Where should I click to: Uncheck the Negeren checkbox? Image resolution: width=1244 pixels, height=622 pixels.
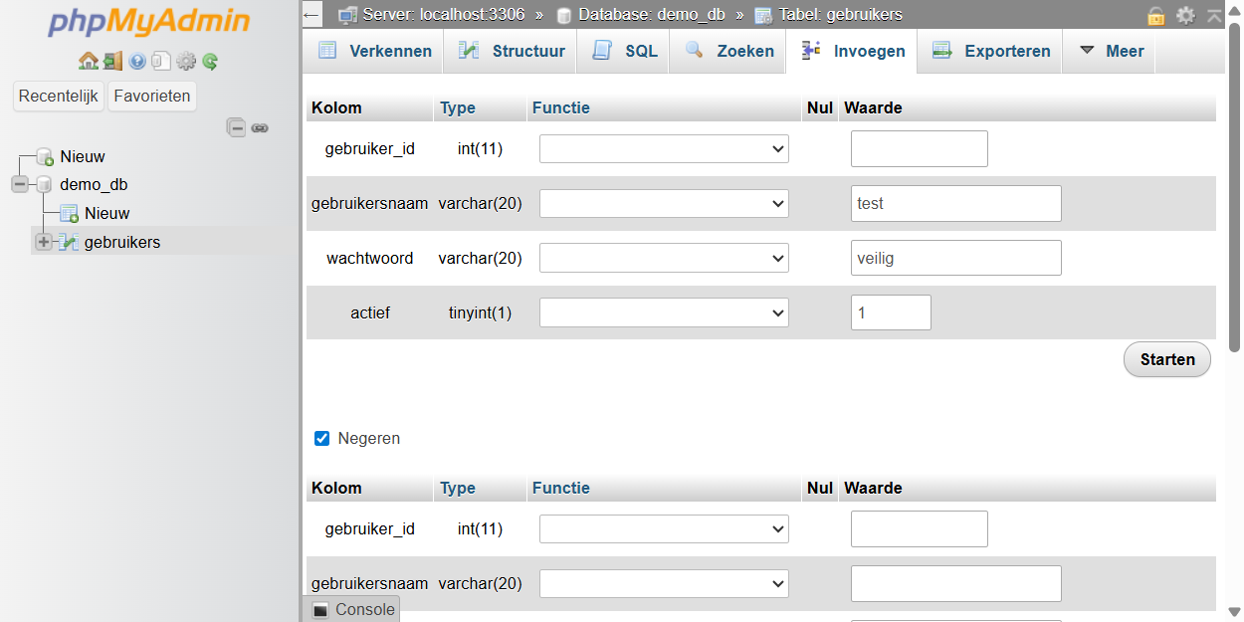[321, 438]
